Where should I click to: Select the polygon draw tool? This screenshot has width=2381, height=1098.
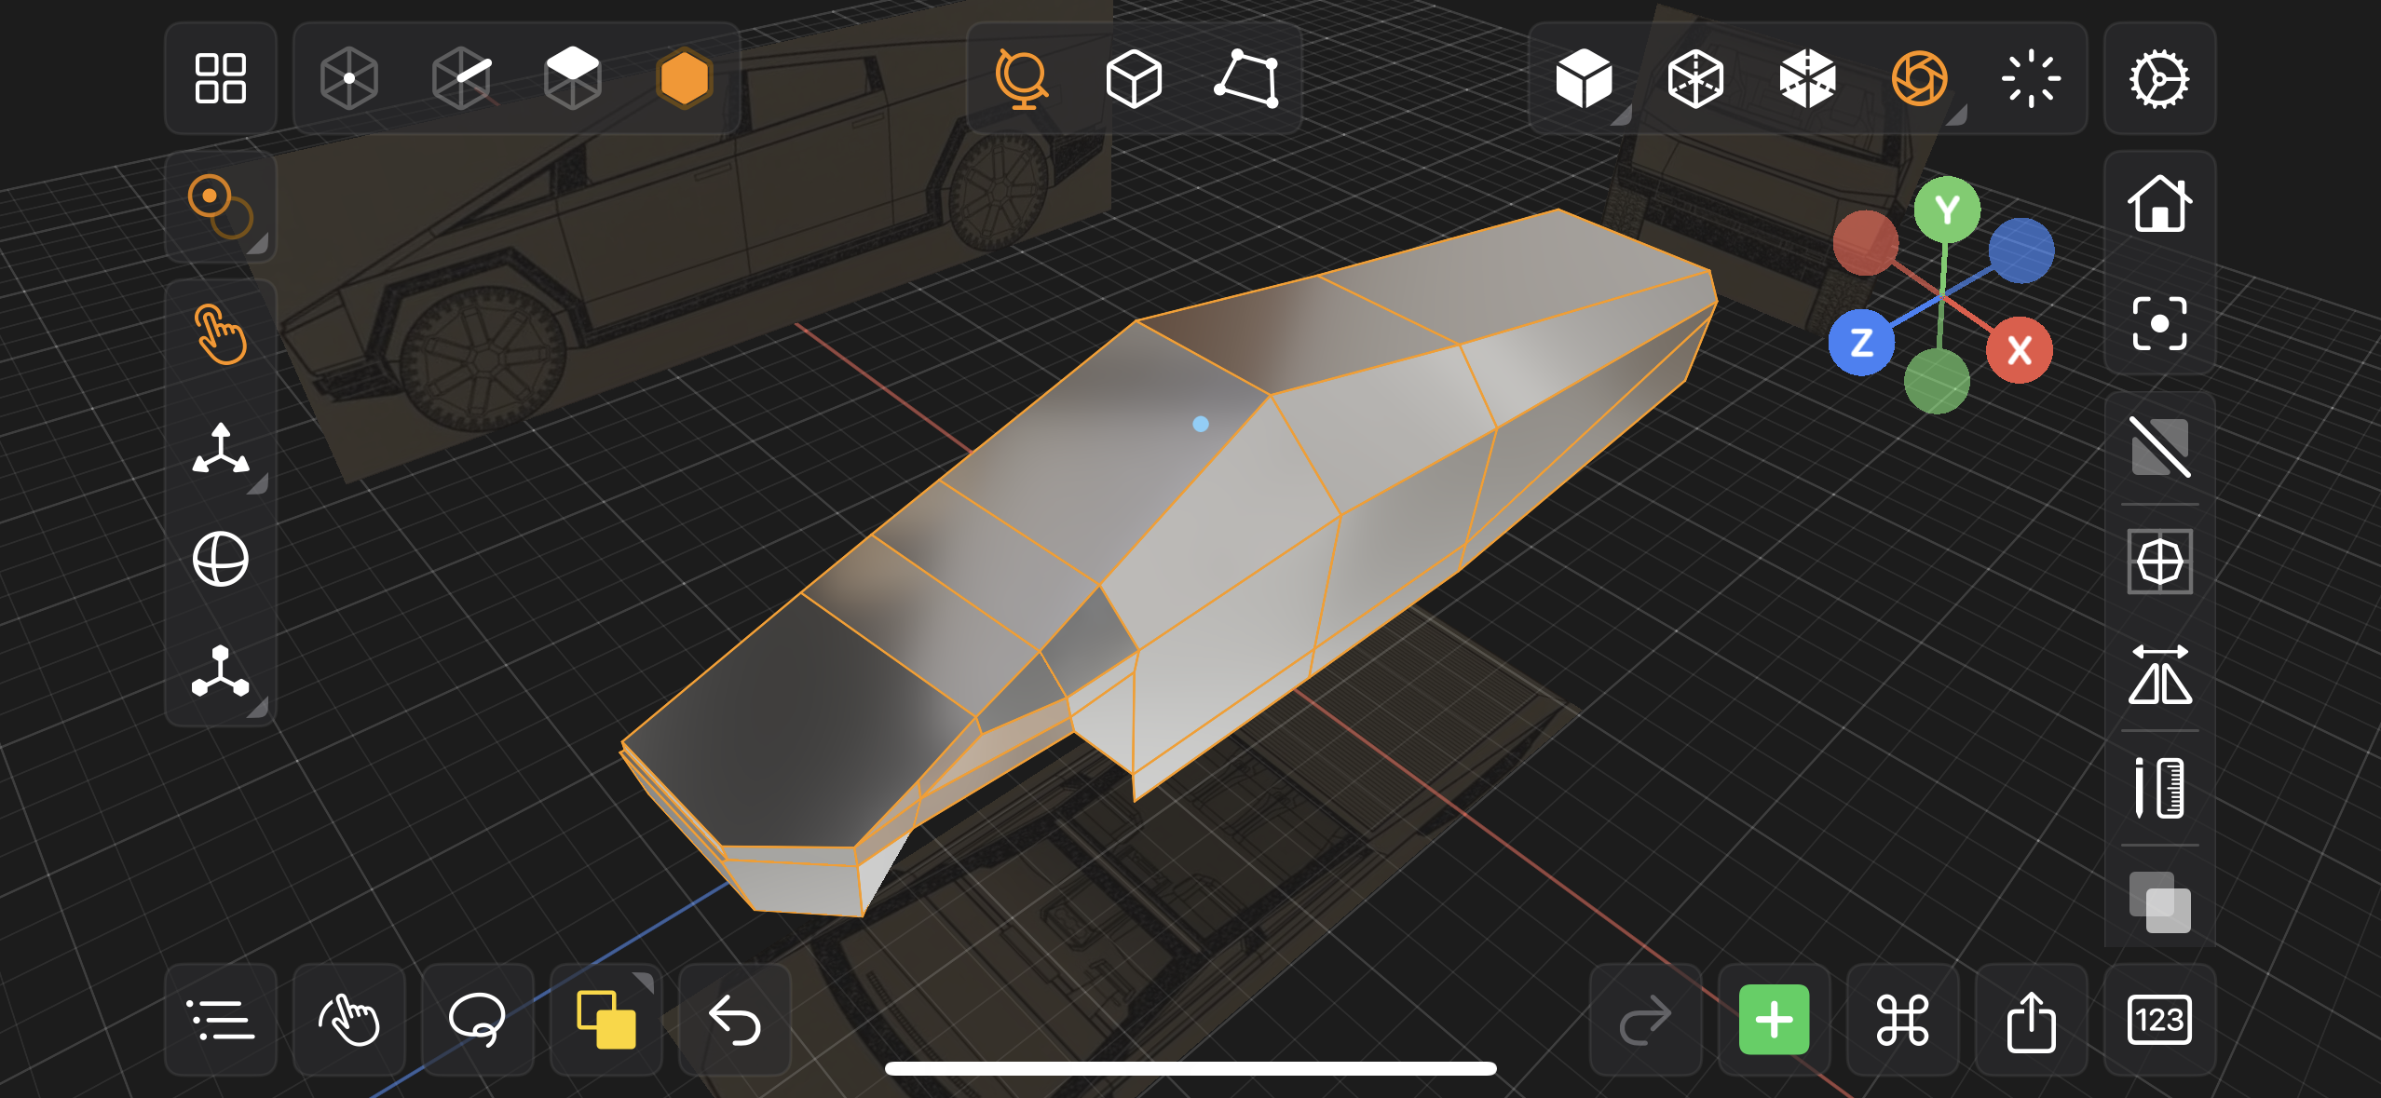coord(1246,78)
